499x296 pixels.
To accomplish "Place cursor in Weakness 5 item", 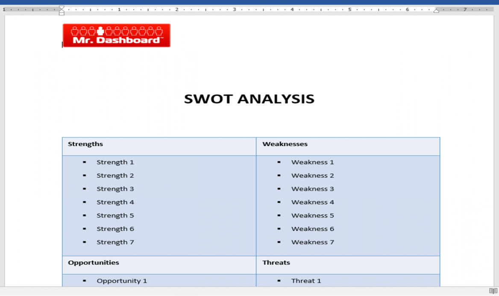I will (312, 216).
